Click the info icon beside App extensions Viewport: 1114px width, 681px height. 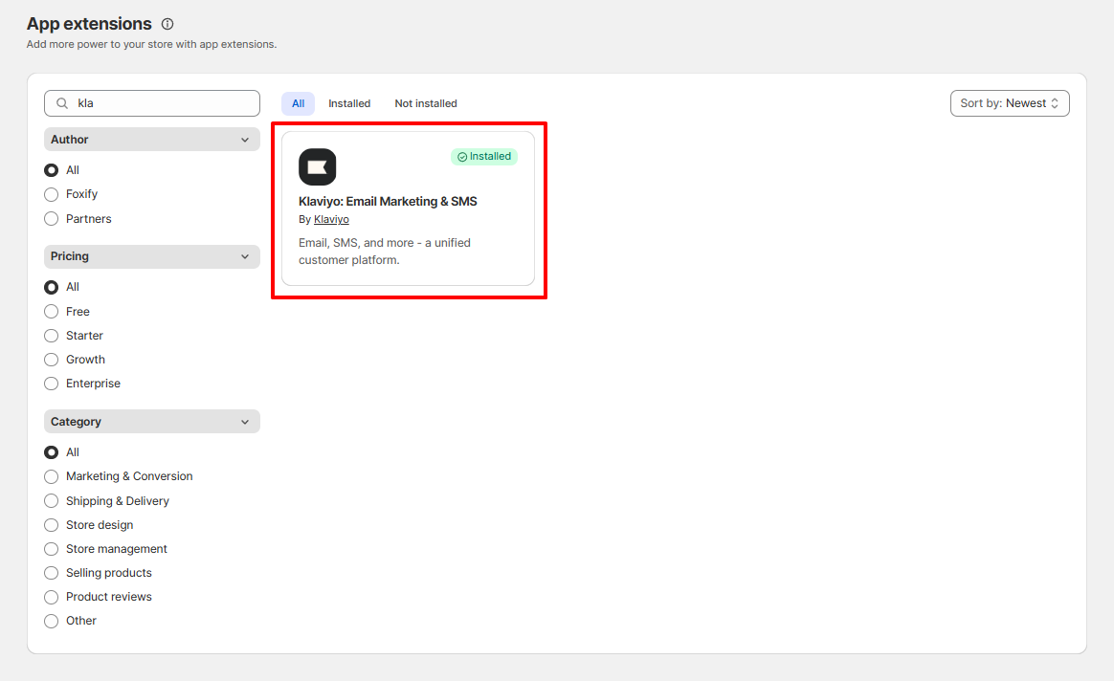point(167,24)
